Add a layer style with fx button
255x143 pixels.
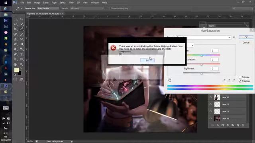tap(218, 126)
